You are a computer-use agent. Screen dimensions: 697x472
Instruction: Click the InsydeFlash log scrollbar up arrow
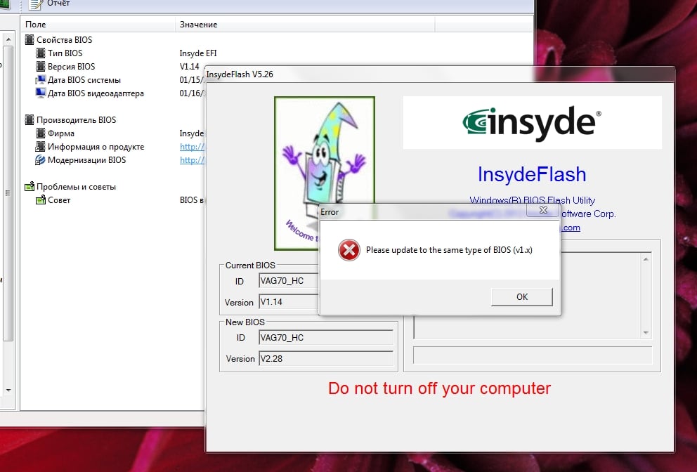(x=646, y=259)
